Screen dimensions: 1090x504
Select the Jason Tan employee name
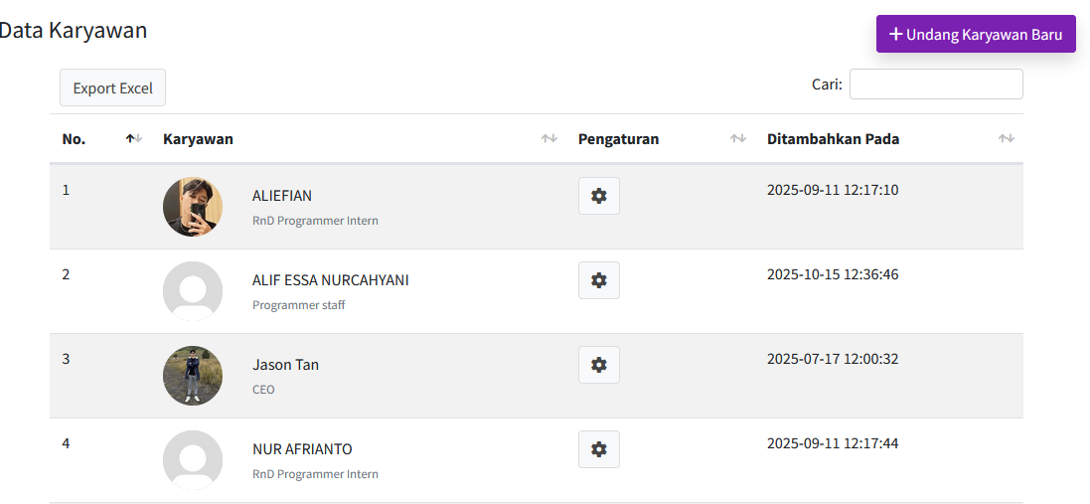(x=285, y=365)
